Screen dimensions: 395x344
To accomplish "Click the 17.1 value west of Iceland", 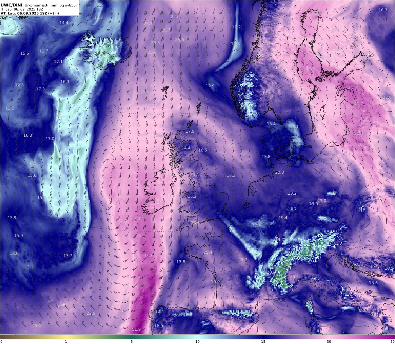I will [58, 61].
